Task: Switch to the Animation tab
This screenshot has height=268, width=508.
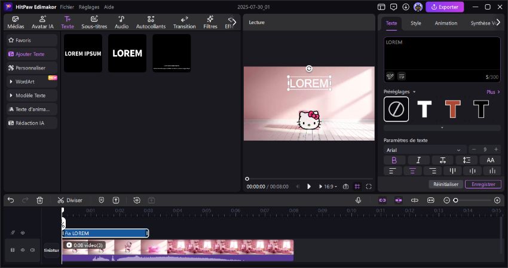Action: (x=446, y=23)
